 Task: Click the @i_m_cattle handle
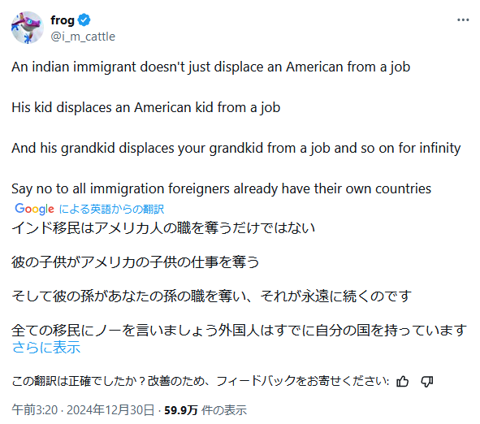point(83,37)
